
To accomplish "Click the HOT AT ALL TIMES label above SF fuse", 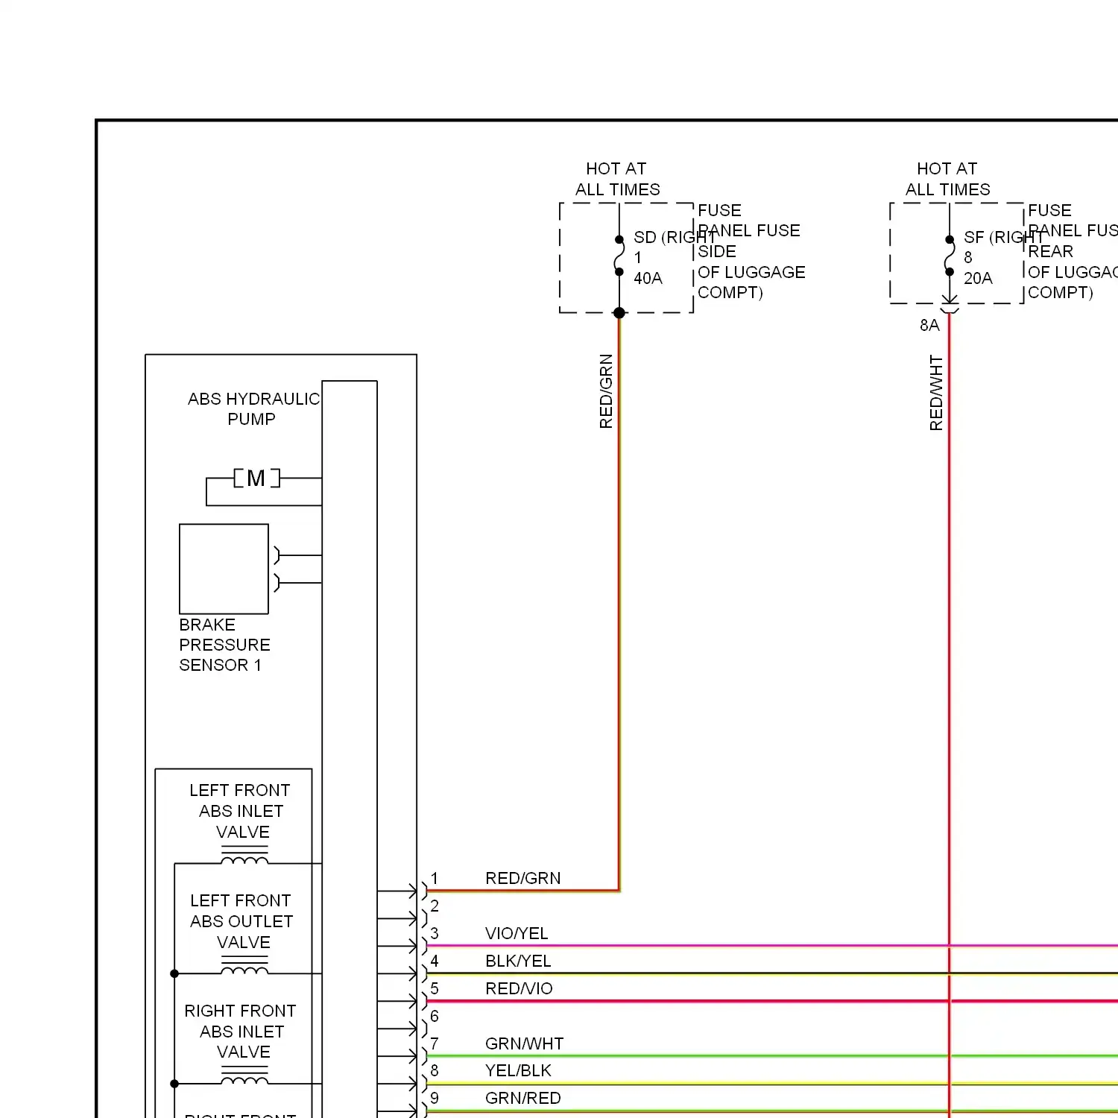I will coord(947,179).
